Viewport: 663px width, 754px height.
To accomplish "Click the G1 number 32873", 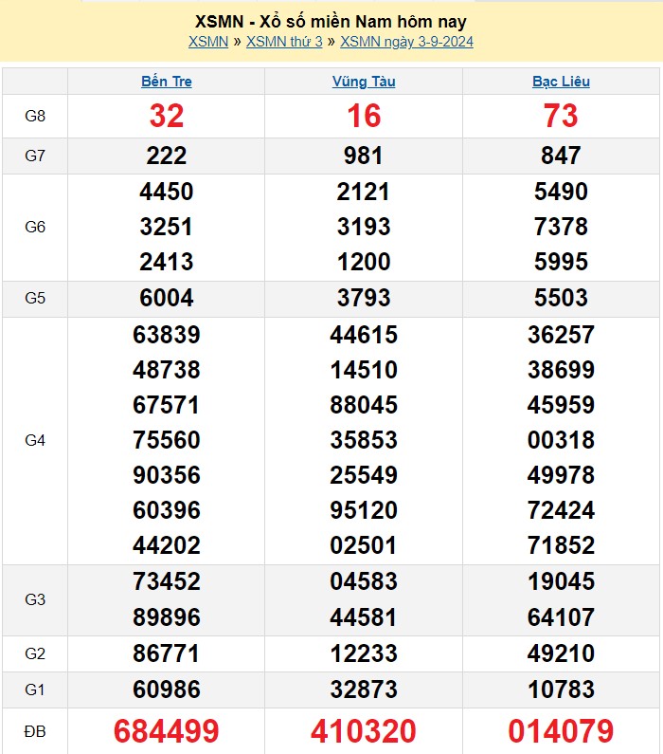I will pyautogui.click(x=364, y=689).
